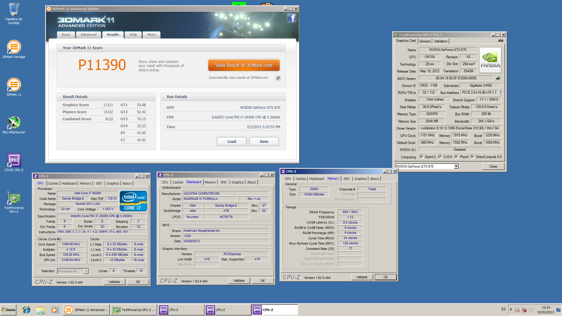Click the Save button in Run Details

264,141
